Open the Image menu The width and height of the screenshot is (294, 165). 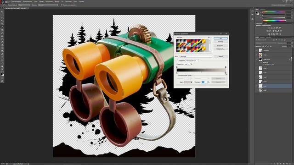point(28,1)
